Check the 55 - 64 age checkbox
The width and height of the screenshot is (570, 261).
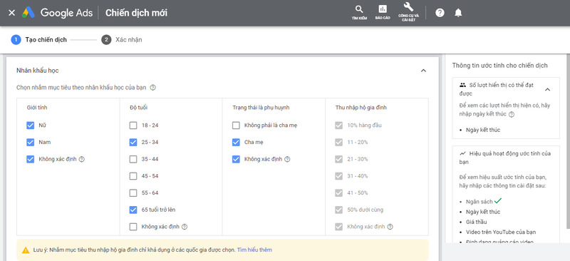pyautogui.click(x=133, y=193)
